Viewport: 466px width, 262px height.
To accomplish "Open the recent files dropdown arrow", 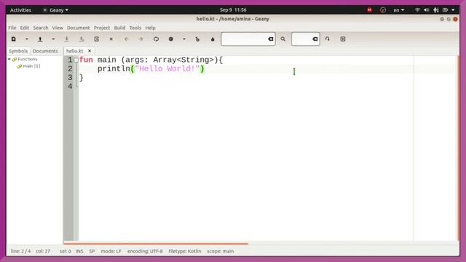I will [x=53, y=39].
